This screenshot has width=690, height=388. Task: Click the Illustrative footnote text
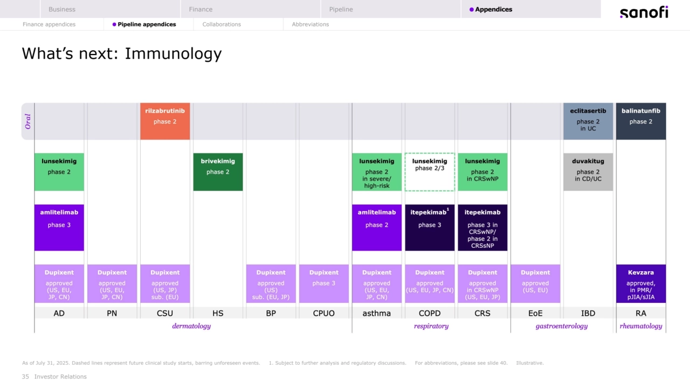(x=530, y=363)
